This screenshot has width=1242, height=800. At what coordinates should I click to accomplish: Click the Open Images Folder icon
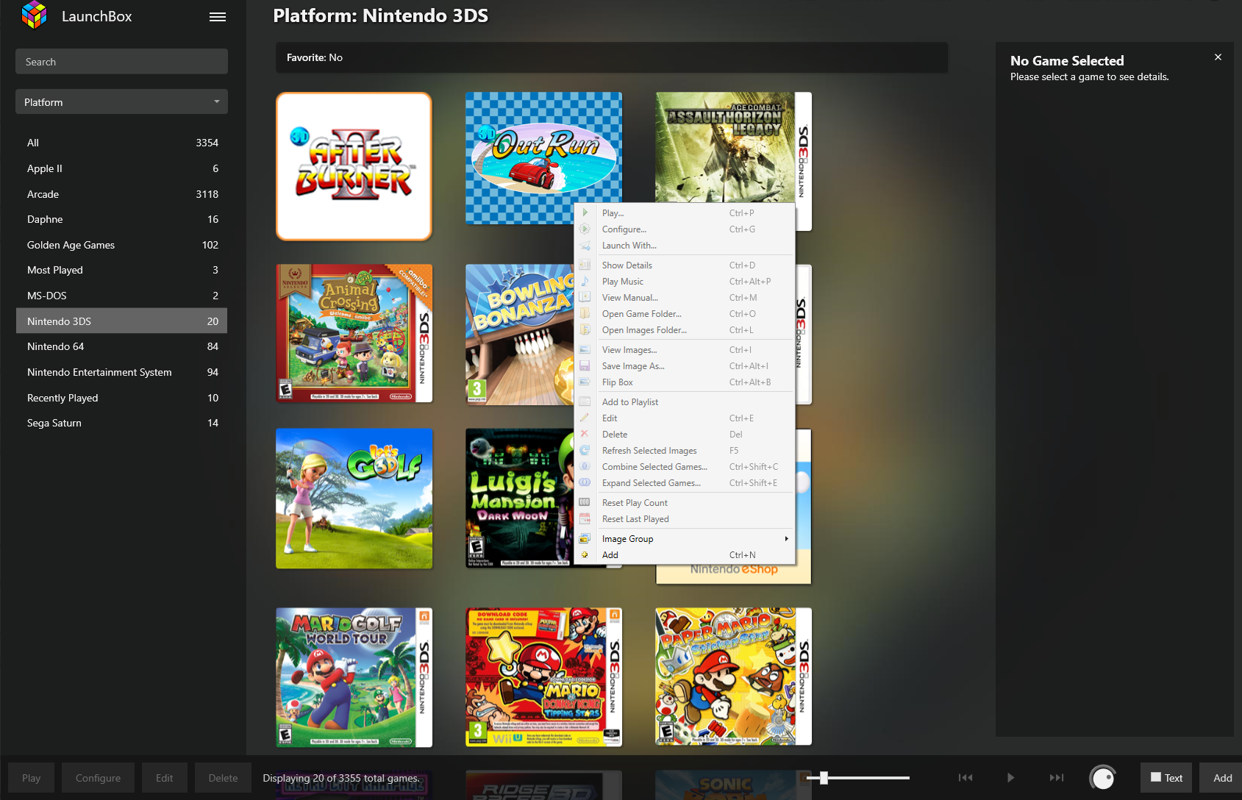point(585,329)
